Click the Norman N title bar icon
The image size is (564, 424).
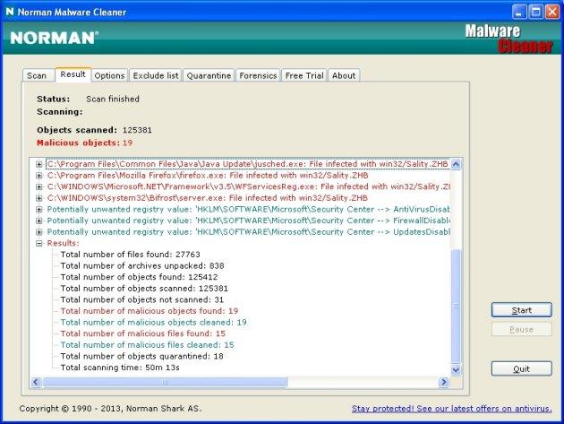10,12
